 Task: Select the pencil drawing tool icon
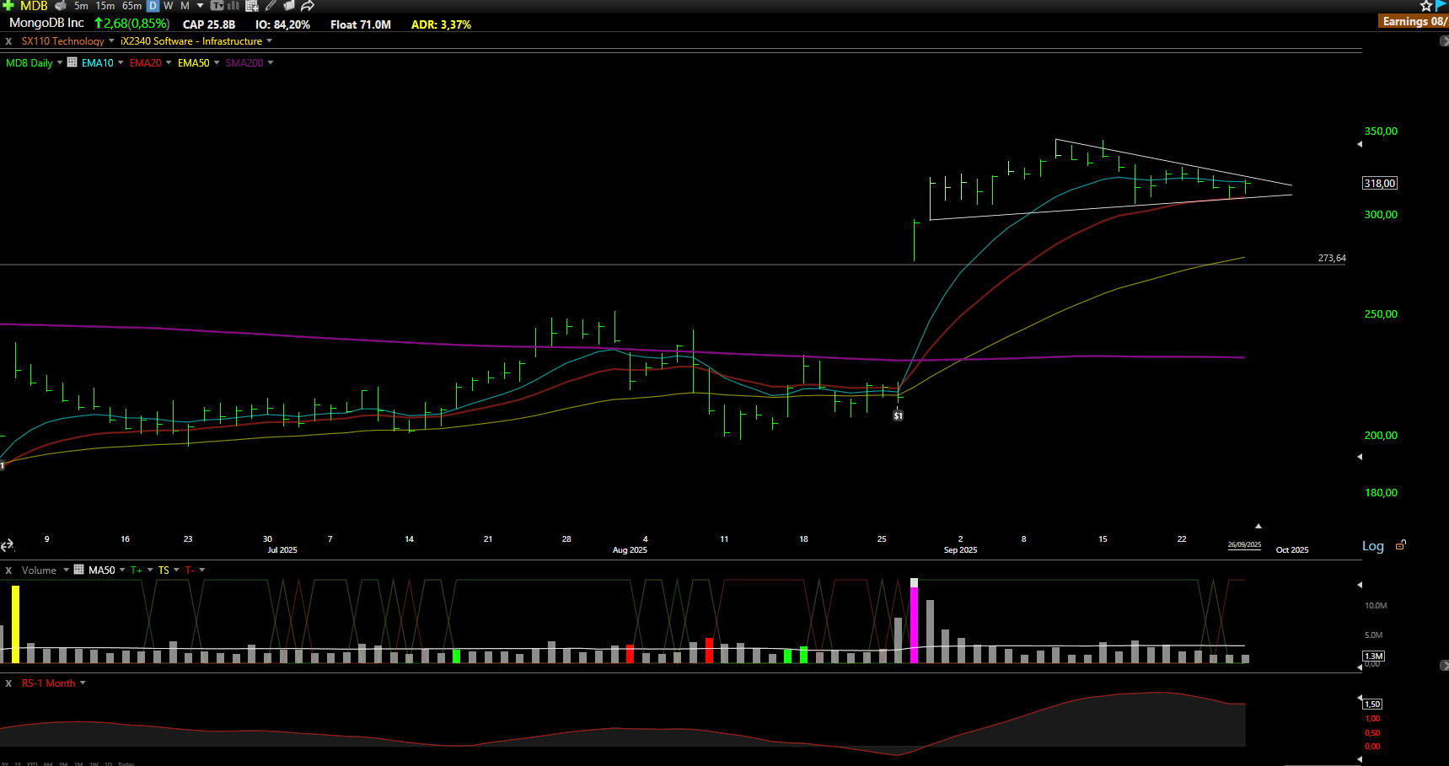click(x=271, y=6)
